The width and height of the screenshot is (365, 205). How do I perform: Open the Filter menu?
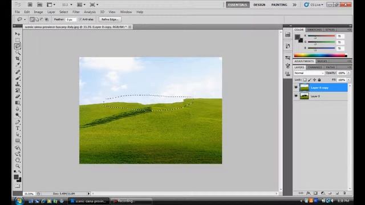click(76, 12)
